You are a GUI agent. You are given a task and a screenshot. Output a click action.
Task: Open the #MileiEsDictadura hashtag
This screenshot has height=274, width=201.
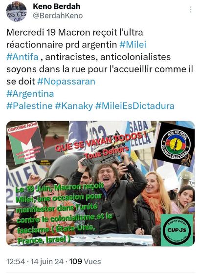coord(135,106)
